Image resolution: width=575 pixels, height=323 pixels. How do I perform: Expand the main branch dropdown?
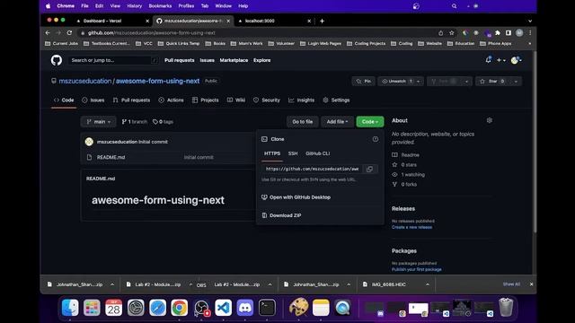click(98, 122)
